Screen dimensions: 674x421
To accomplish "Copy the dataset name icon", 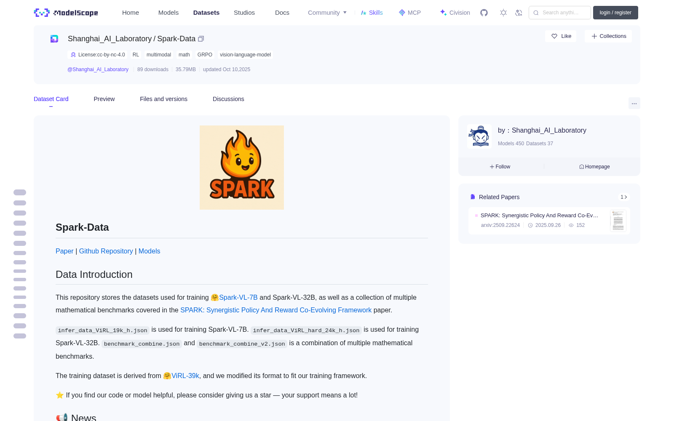I will pos(201,39).
